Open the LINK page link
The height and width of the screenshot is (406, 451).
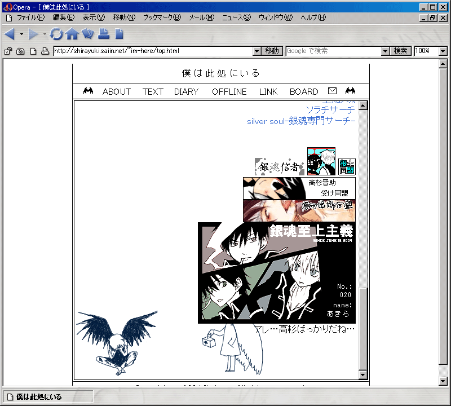coord(268,92)
